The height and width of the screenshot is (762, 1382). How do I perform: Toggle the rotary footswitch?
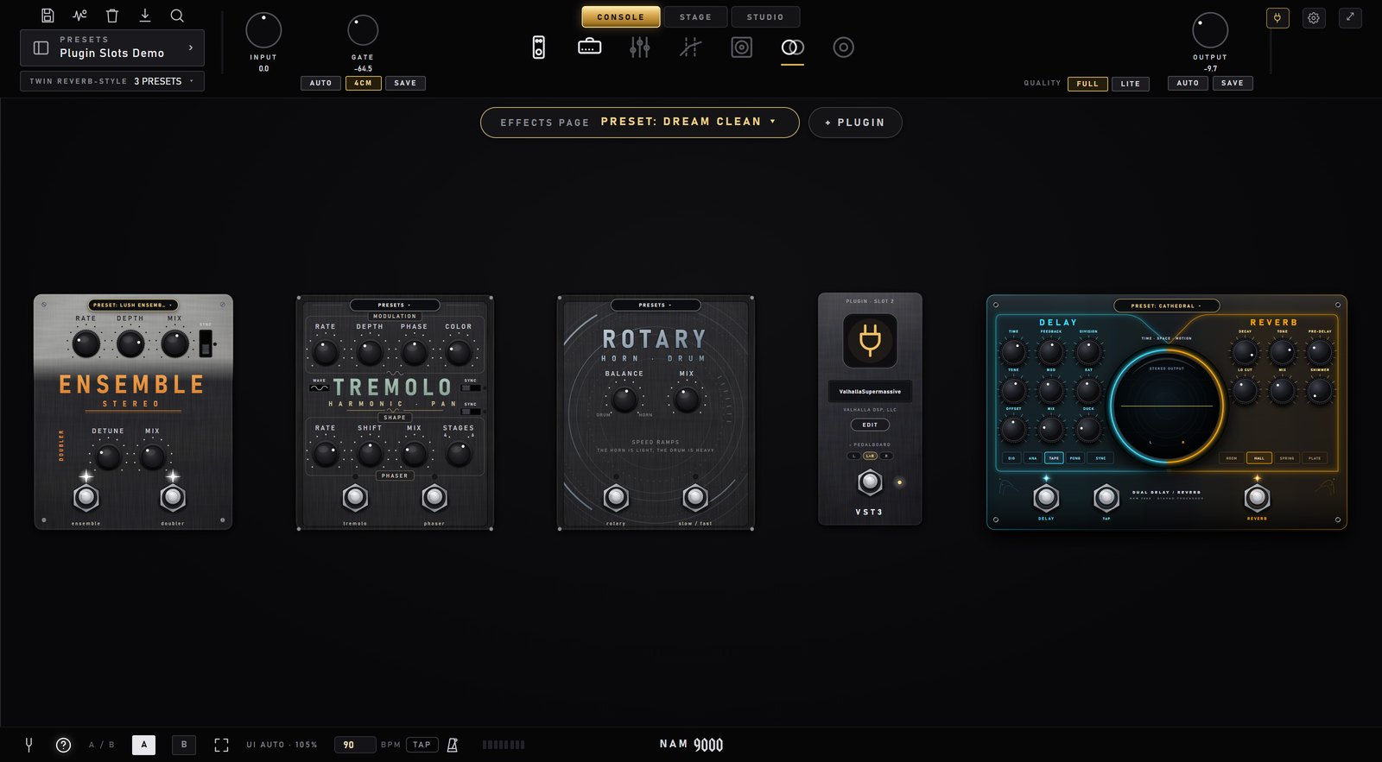(x=616, y=497)
